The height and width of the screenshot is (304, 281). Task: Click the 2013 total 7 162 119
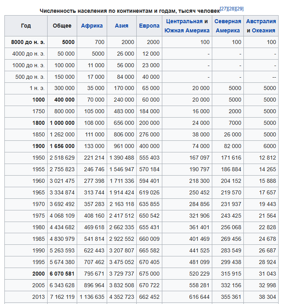[62, 297]
